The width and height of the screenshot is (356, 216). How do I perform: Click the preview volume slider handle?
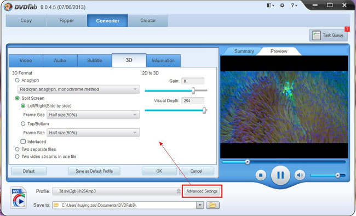click(x=337, y=175)
